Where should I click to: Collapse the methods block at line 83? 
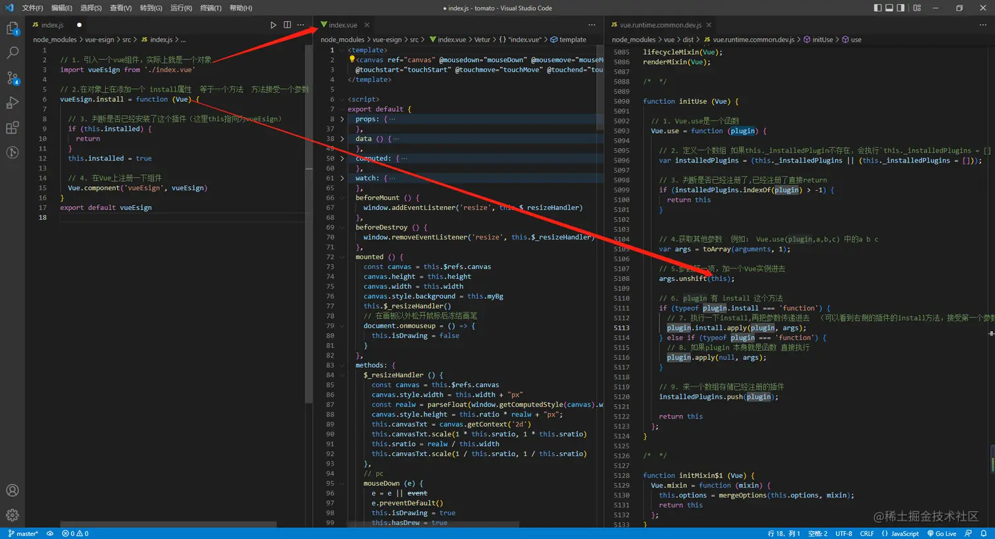pos(342,365)
